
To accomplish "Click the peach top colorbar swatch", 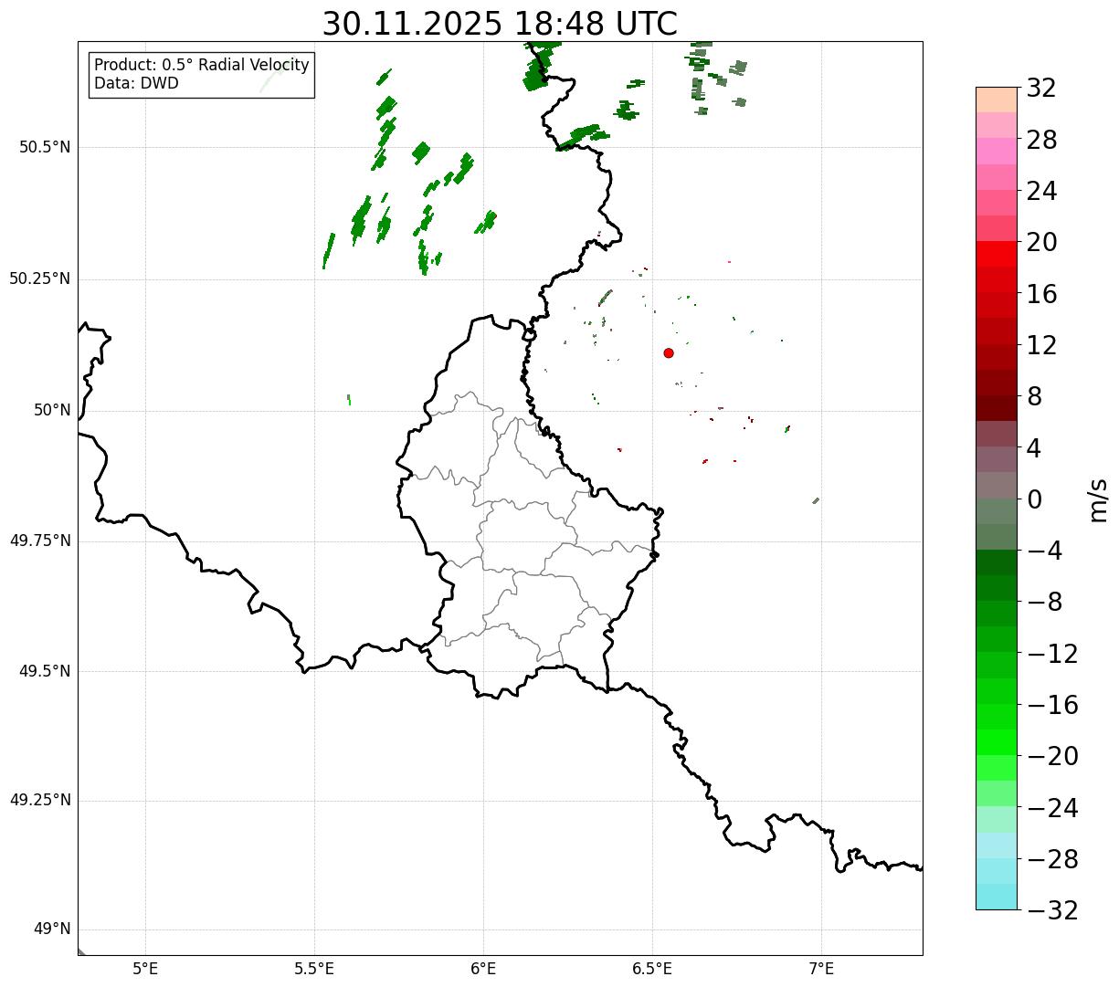I will click(x=997, y=100).
